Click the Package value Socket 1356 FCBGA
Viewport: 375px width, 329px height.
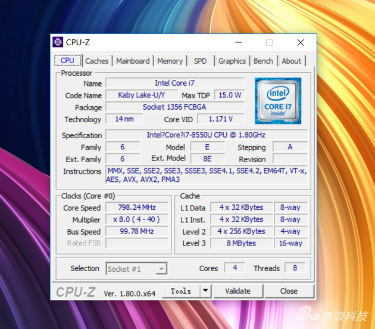(175, 107)
